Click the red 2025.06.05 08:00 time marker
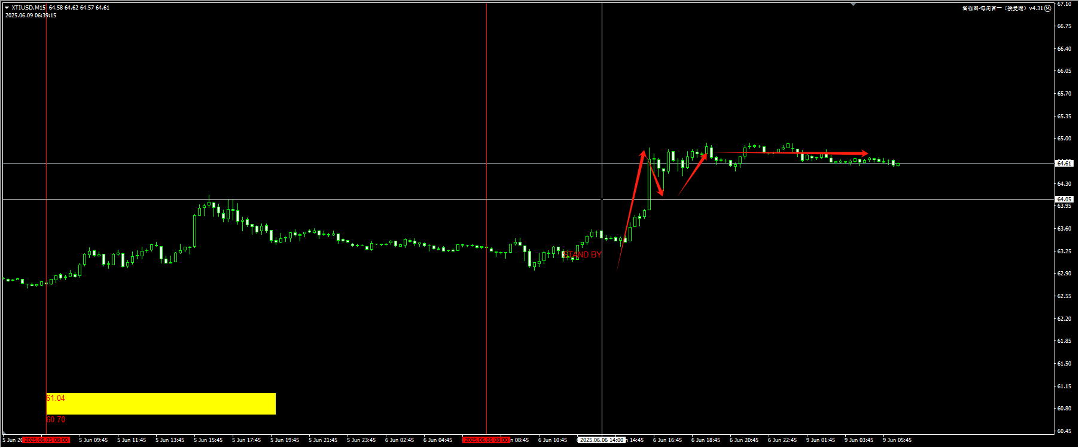Screen dimensions: 1079x448 tap(46, 440)
